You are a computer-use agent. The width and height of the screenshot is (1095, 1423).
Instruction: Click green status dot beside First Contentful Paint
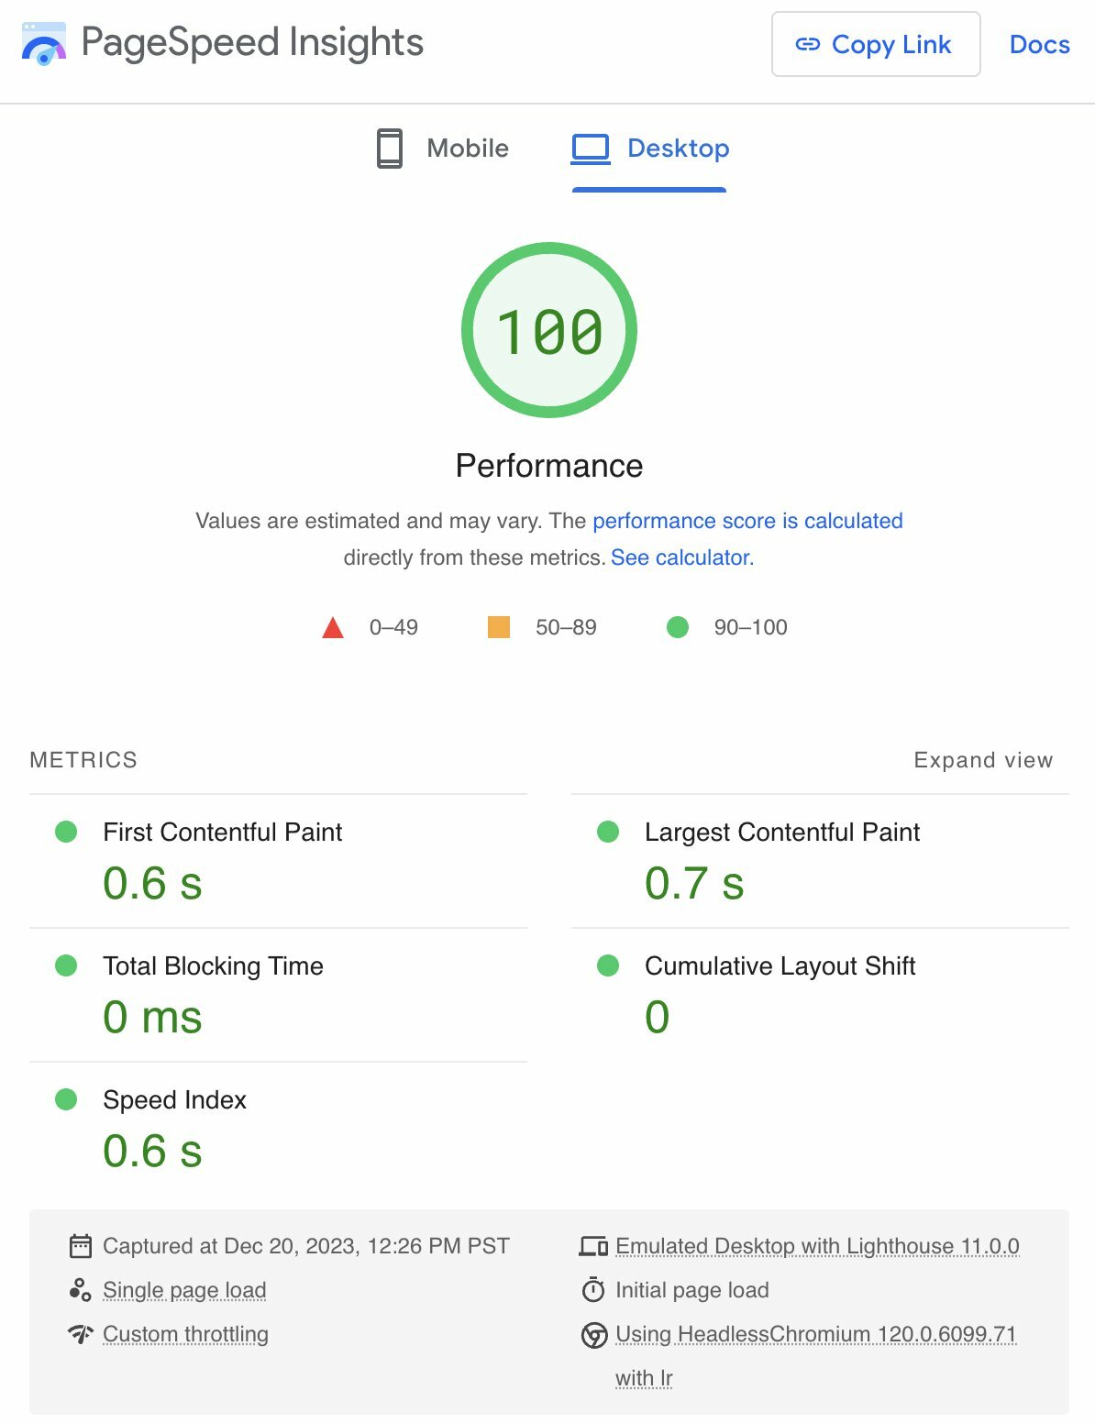[66, 832]
